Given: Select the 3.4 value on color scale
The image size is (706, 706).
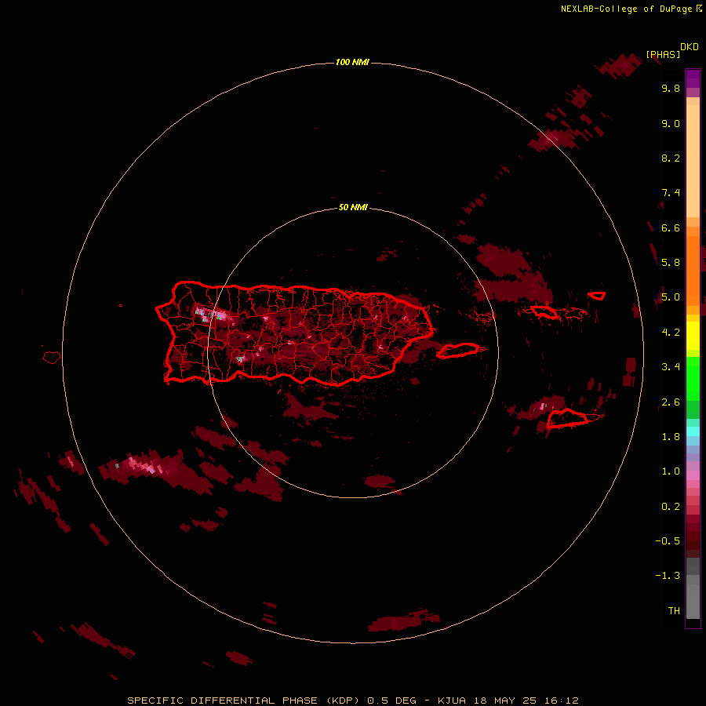Looking at the screenshot, I should 671,367.
